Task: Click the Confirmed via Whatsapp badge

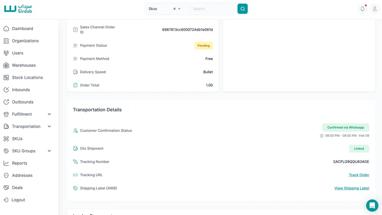Action: point(345,128)
